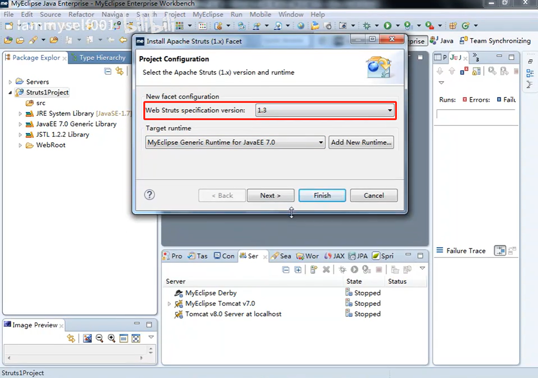538x378 pixels.
Task: Open the Target runtime dropdown
Action: tap(235, 142)
